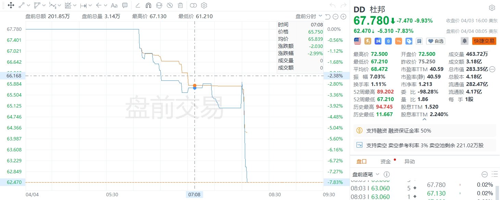Open the 盘前分时 chart mode dropdown
The height and width of the screenshot is (200, 500).
point(309,16)
